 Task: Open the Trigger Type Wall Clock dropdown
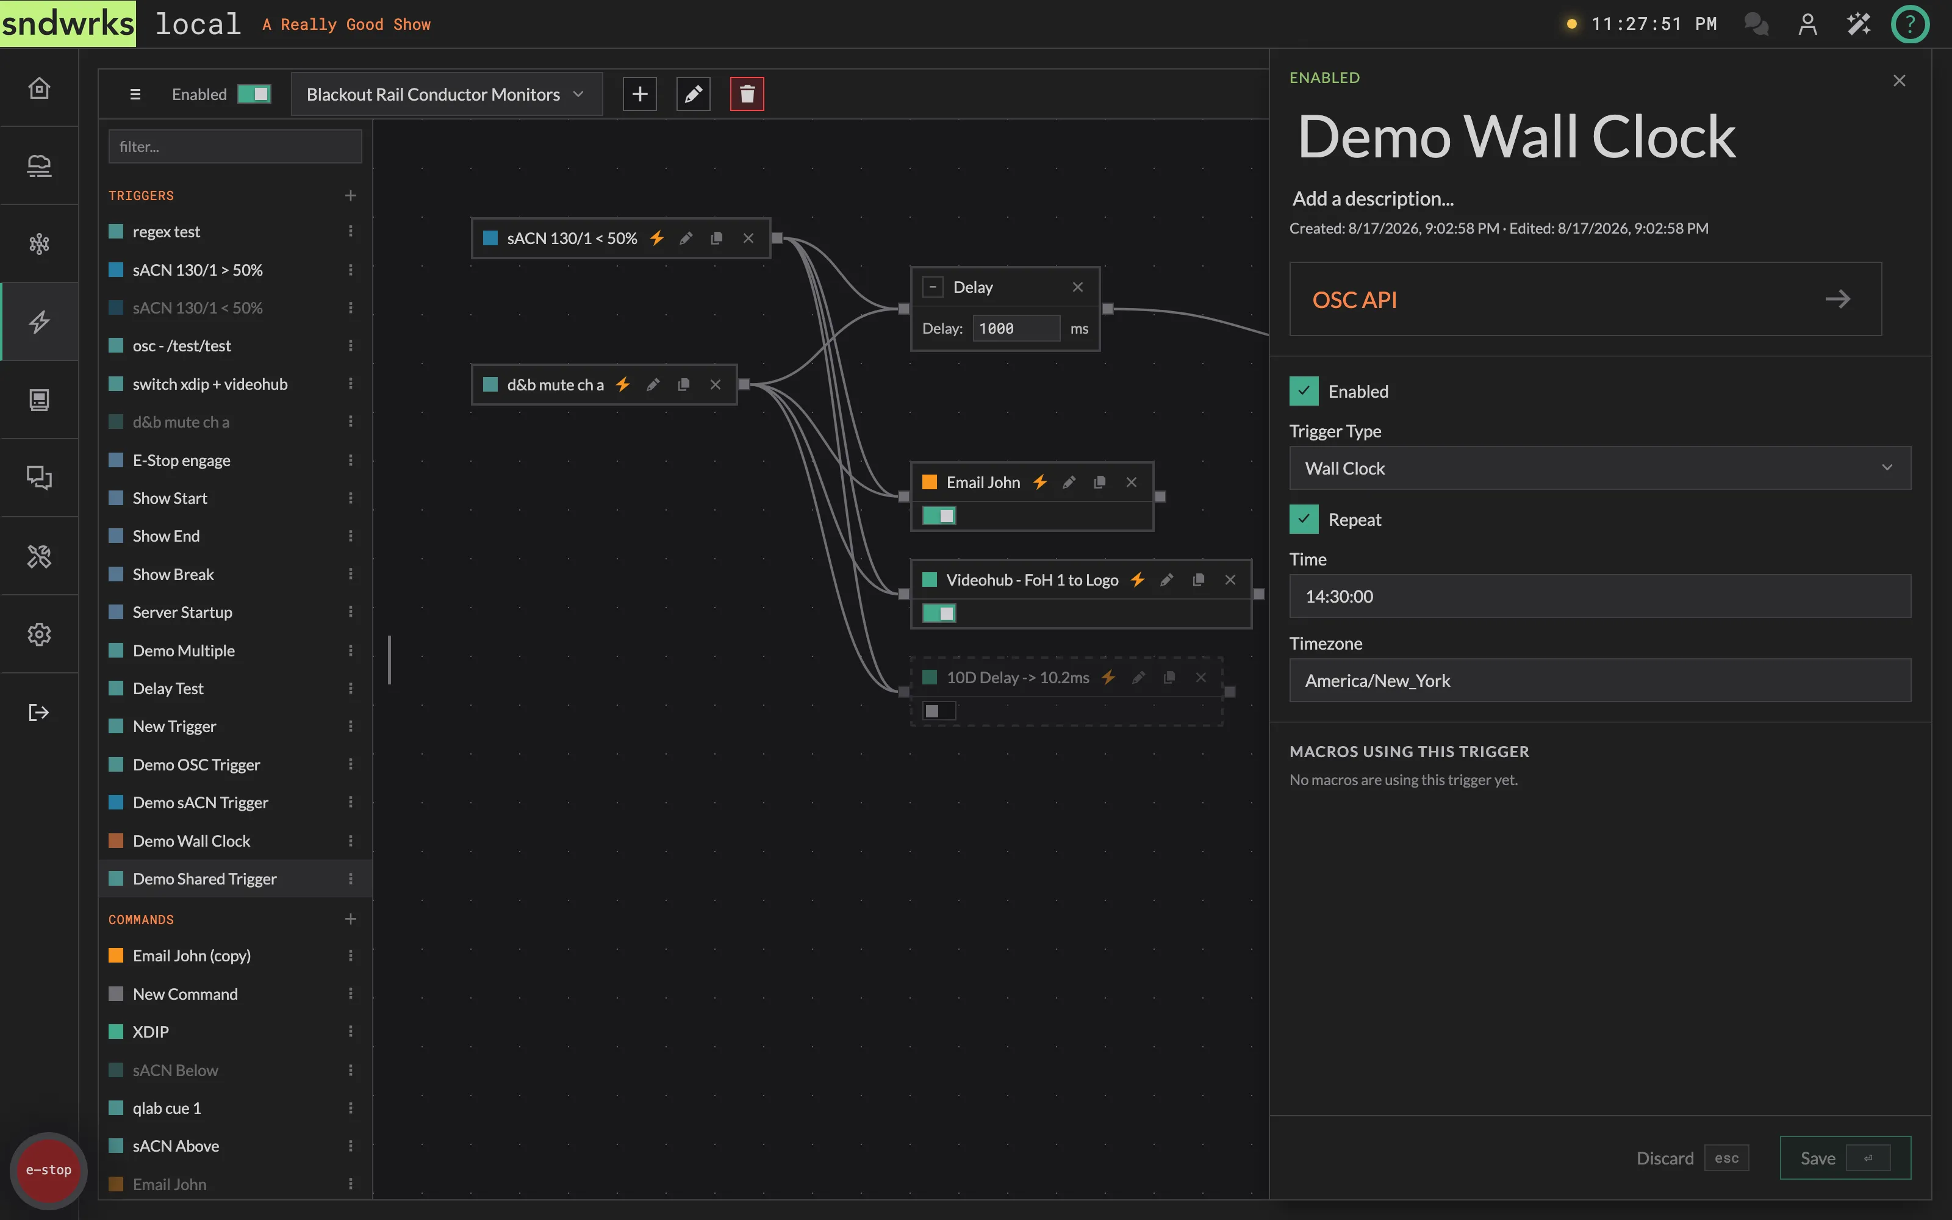pos(1599,468)
